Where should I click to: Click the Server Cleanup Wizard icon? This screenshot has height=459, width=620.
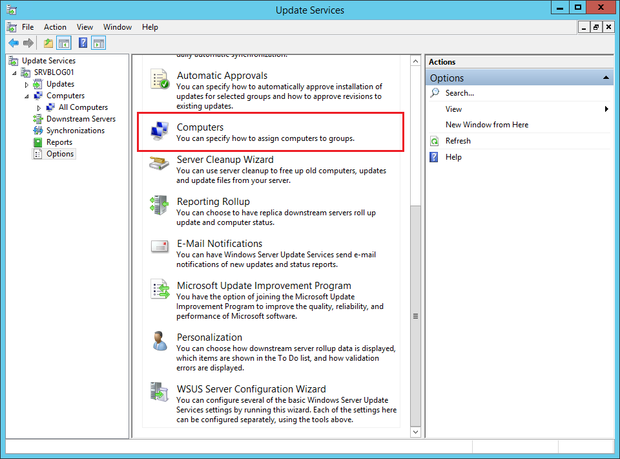tap(160, 163)
